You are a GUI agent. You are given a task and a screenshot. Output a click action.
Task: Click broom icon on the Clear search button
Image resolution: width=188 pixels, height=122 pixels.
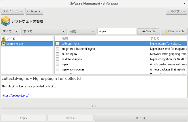click(x=166, y=31)
